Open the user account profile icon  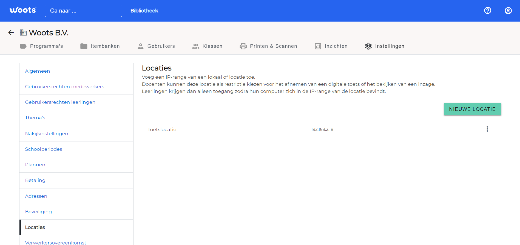508,10
